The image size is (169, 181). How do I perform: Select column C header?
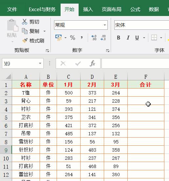pyautogui.click(x=69, y=77)
